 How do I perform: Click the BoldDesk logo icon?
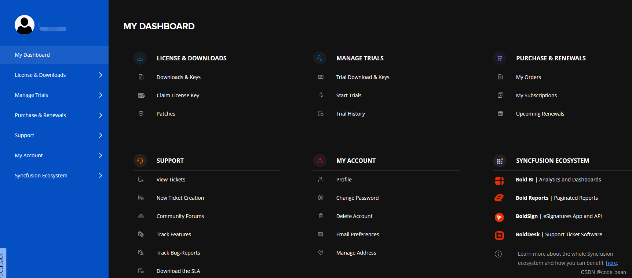[x=499, y=236]
